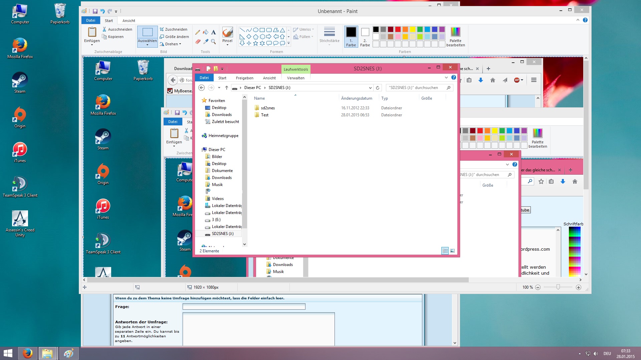The width and height of the screenshot is (641, 360).
Task: Select the Eraser tool in Paint
Action: pyautogui.click(x=198, y=42)
